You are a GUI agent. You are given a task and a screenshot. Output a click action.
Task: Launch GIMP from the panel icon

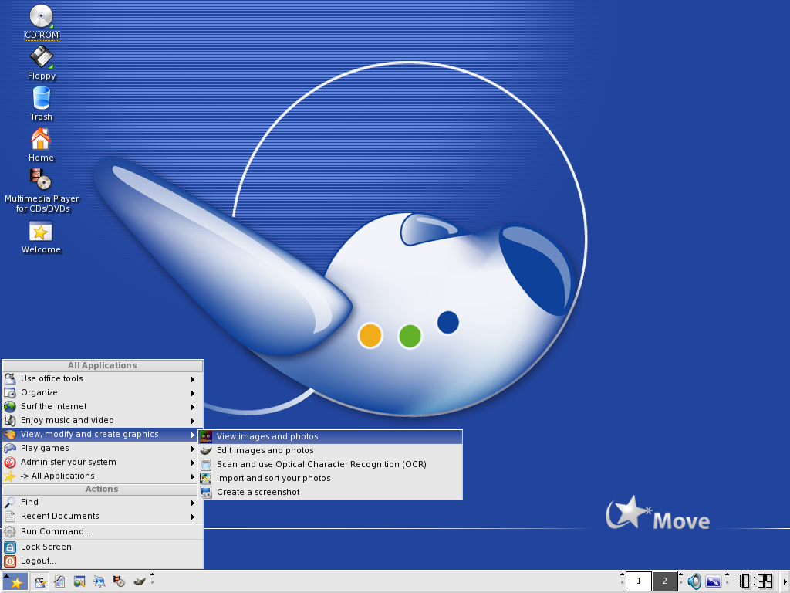[139, 582]
